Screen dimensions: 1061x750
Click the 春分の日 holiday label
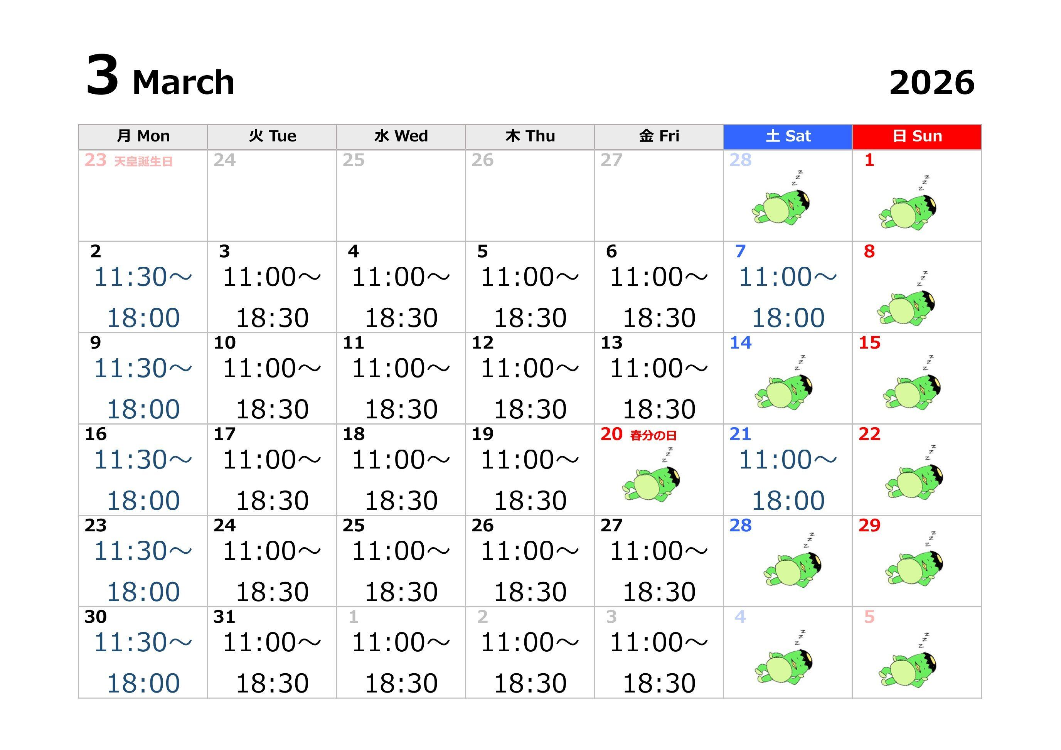653,435
